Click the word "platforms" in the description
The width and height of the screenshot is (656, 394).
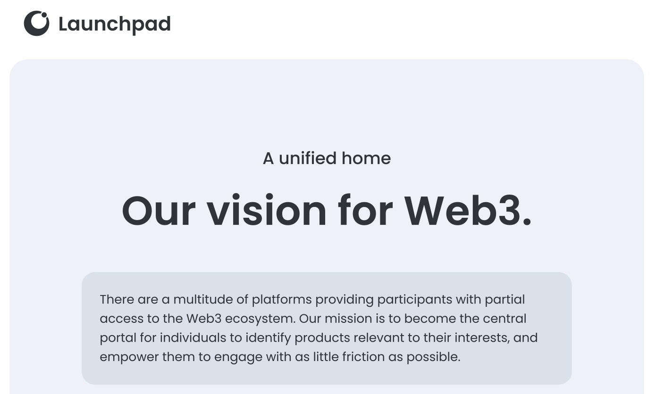click(x=282, y=299)
